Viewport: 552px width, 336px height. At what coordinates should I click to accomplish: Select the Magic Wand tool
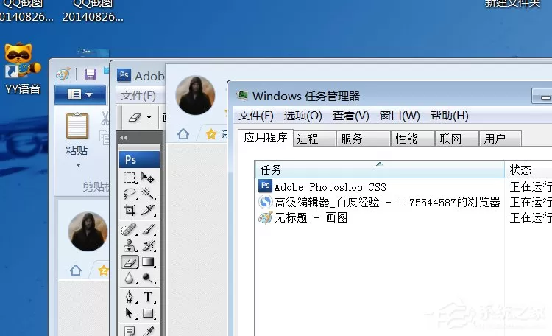point(147,194)
